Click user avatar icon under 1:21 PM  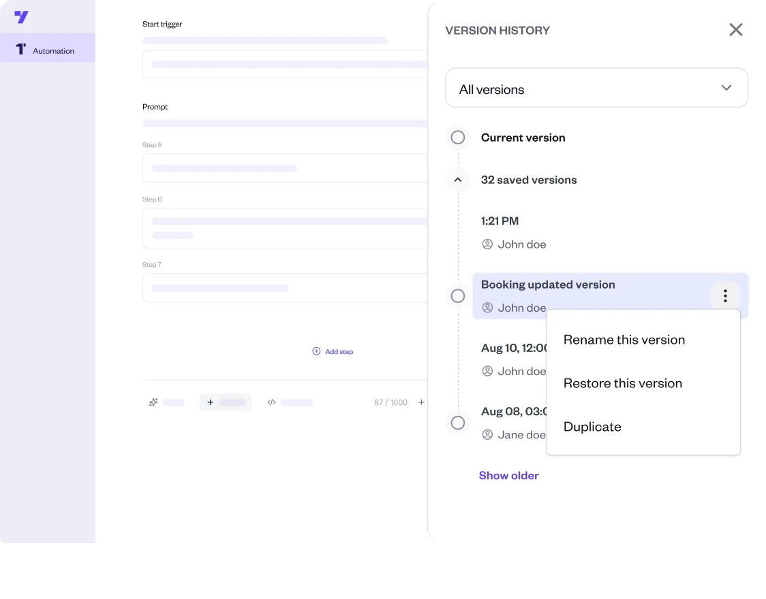click(487, 244)
